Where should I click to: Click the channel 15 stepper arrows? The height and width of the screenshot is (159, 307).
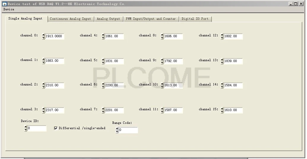(222, 110)
